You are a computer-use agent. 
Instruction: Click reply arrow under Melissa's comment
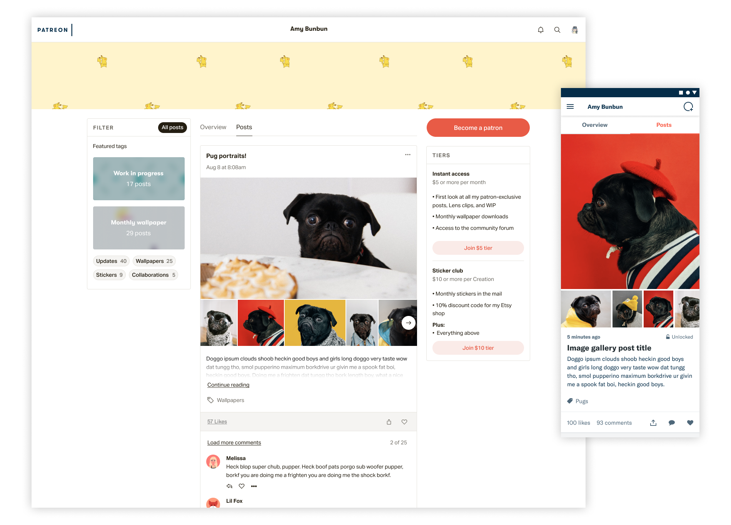click(229, 486)
